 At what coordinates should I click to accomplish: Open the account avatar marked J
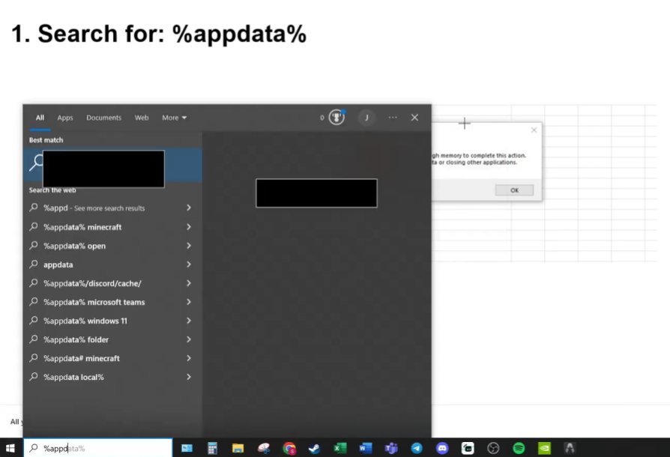click(x=366, y=118)
